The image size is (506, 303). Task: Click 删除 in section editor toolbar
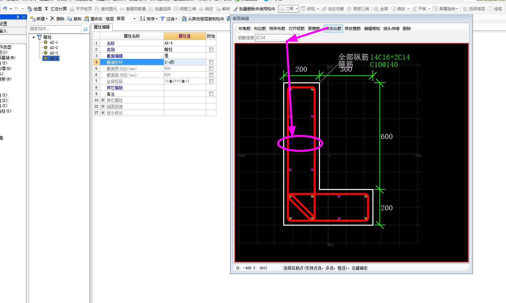pyautogui.click(x=407, y=29)
